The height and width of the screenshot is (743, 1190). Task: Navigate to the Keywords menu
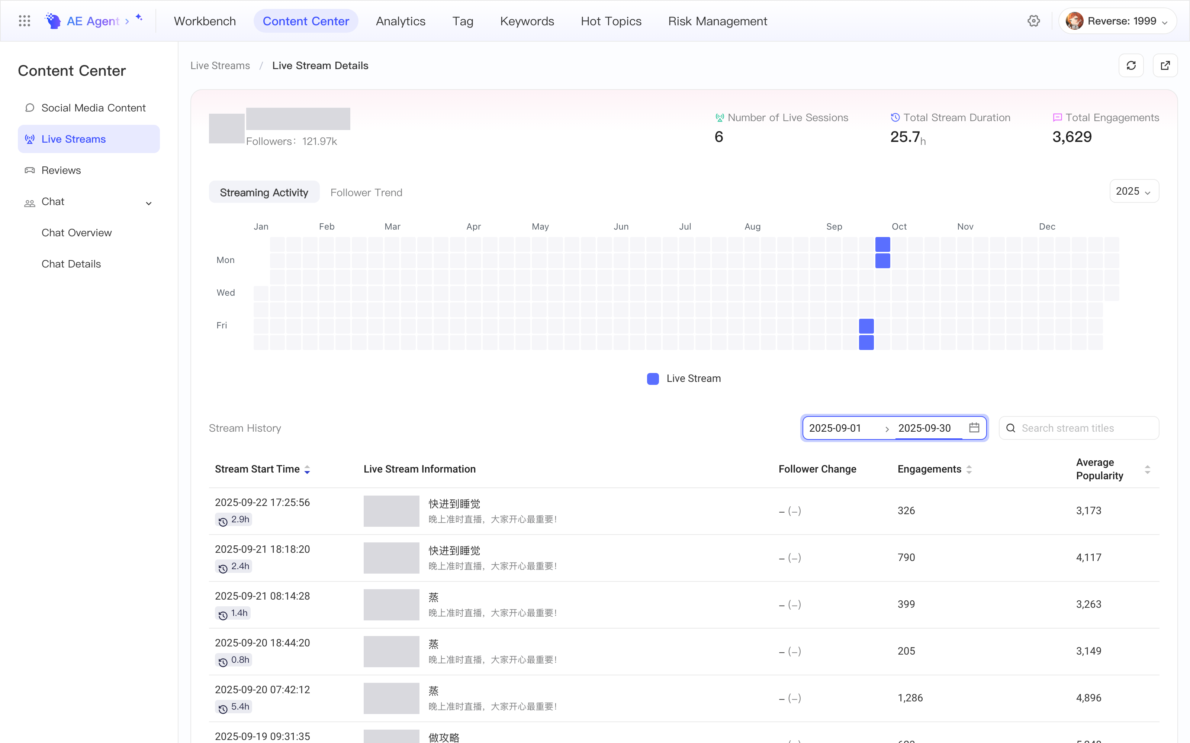[x=527, y=21]
